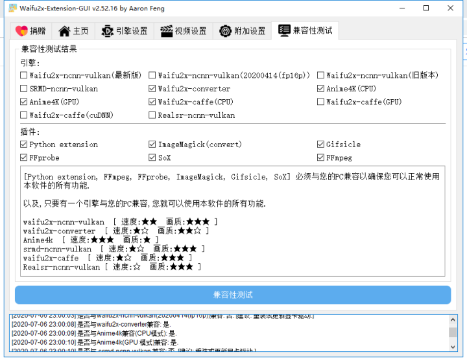Close the Waifu2x-Extension-GUI window
Image resolution: width=467 pixels, height=361 pixels.
[x=450, y=8]
